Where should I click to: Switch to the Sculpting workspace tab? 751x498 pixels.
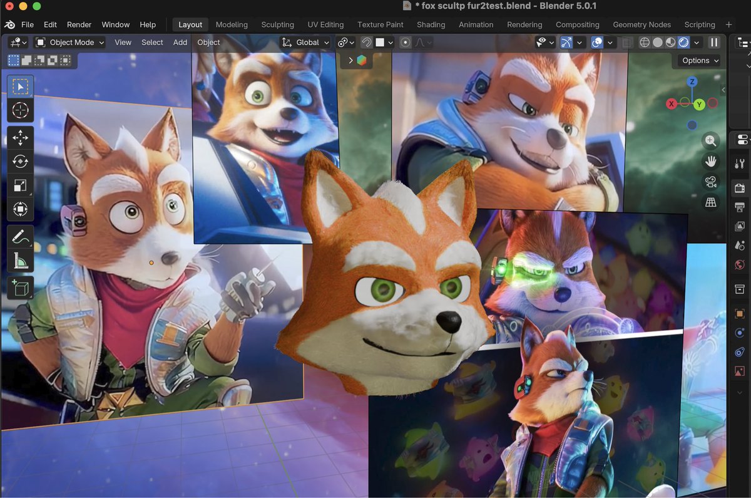277,24
